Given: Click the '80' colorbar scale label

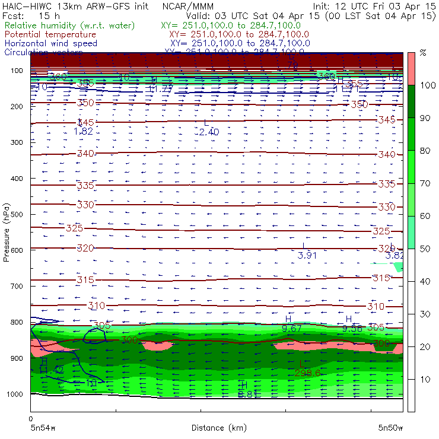Looking at the screenshot, I should [x=425, y=151].
